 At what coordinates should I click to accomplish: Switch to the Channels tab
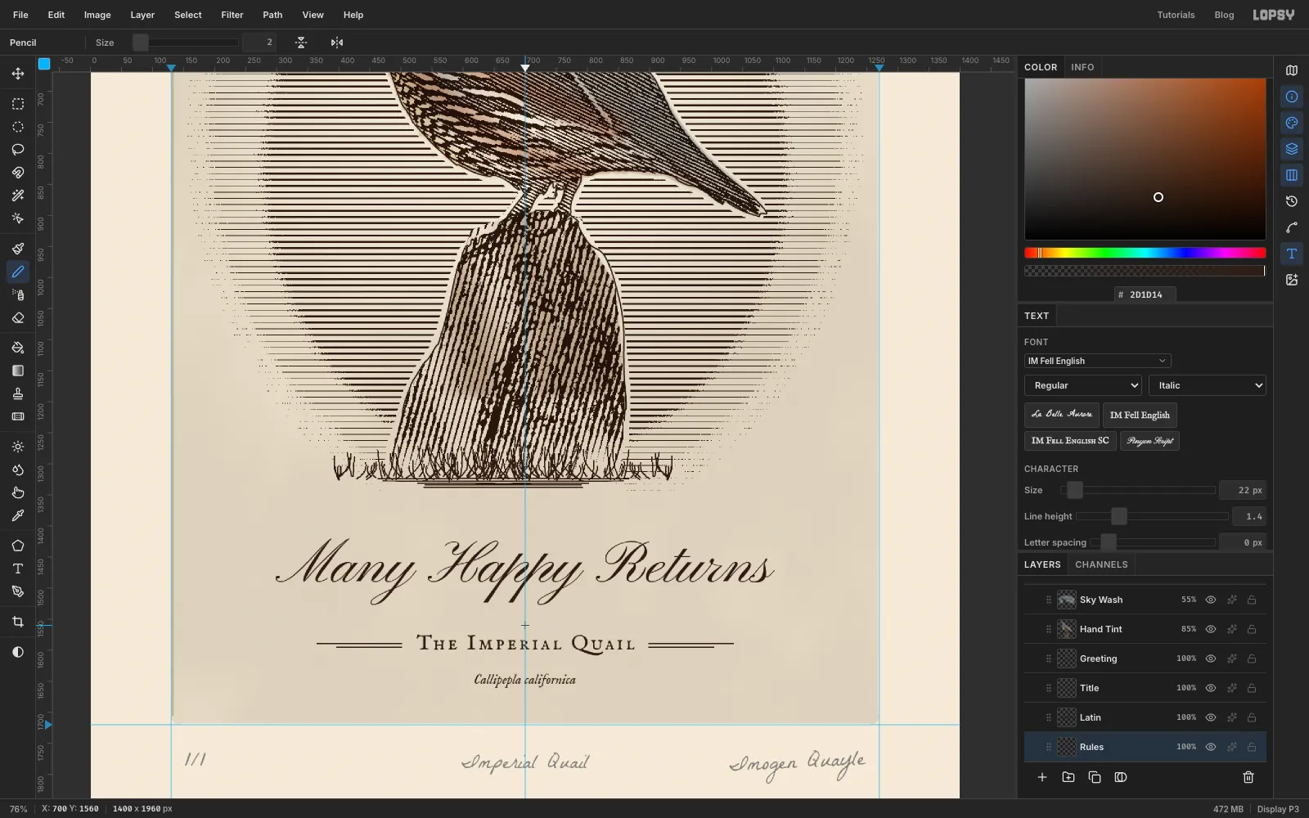click(1101, 564)
